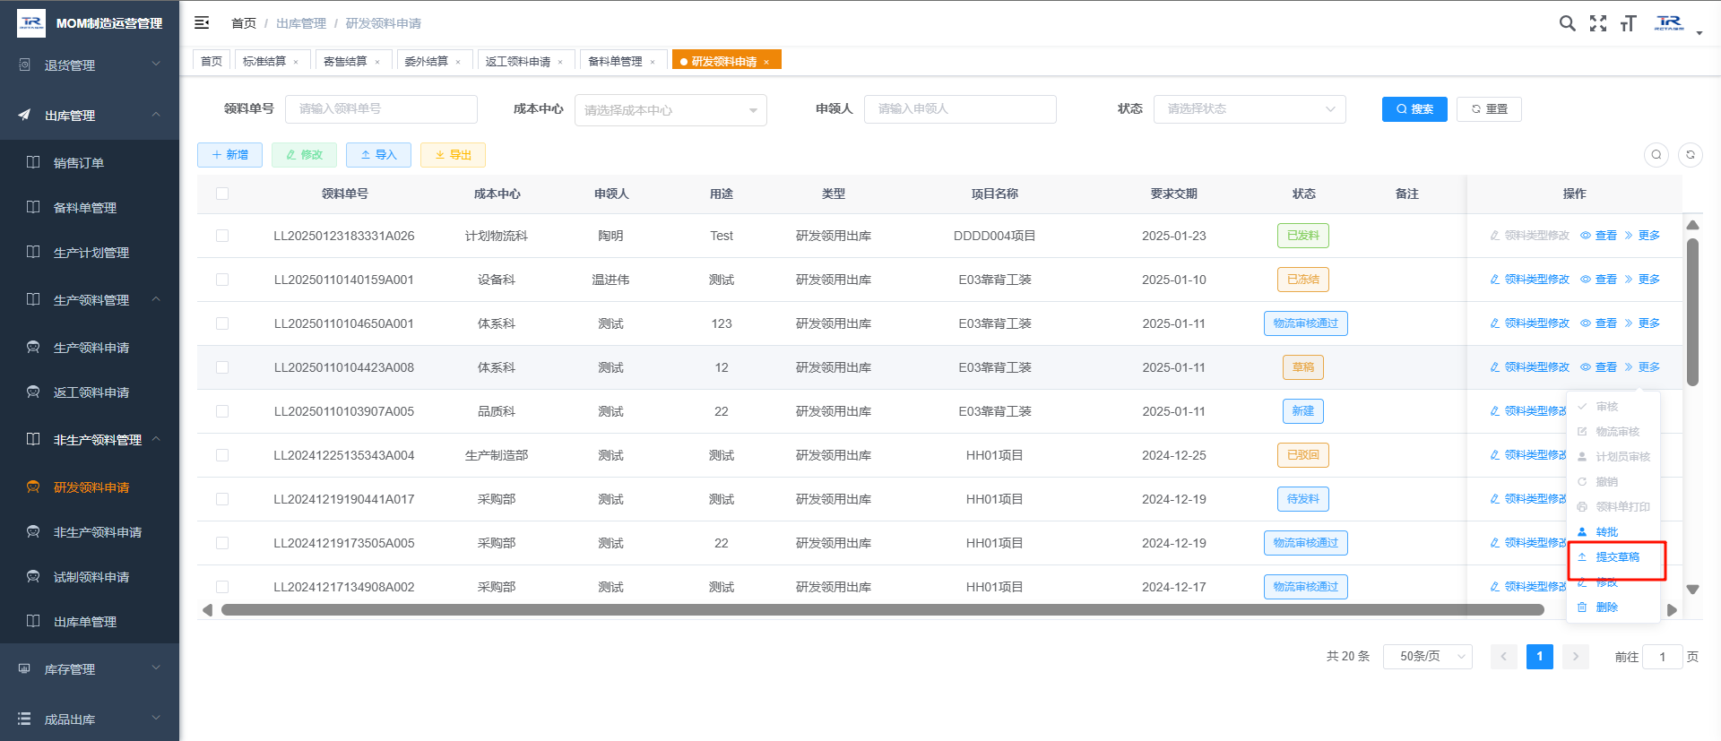Check row LL20241225135343A004
The width and height of the screenshot is (1721, 741).
[x=222, y=455]
